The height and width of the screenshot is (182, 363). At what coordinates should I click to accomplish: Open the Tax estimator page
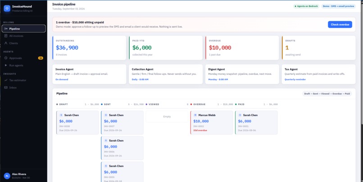(x=23, y=80)
